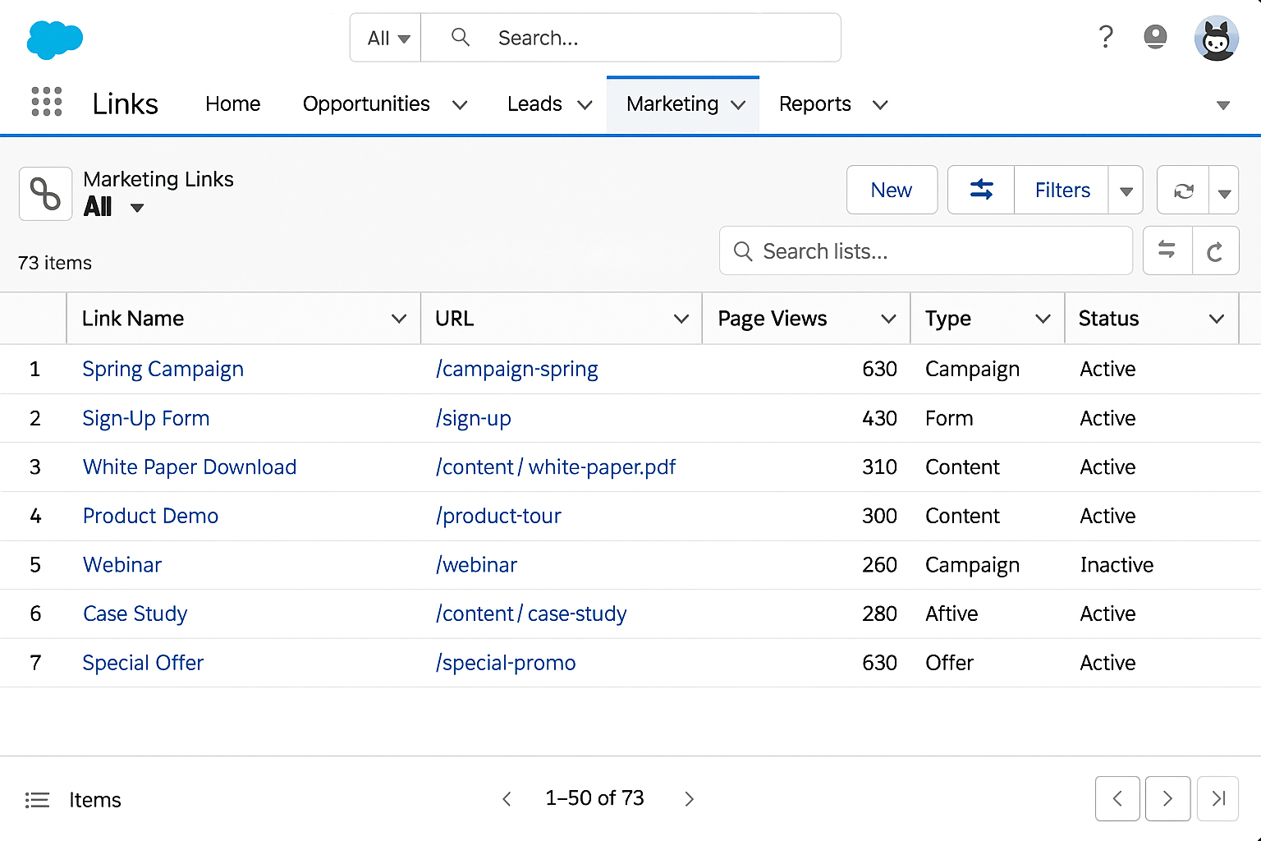Image resolution: width=1261 pixels, height=841 pixels.
Task: Open the Help question mark icon
Action: pos(1106,37)
